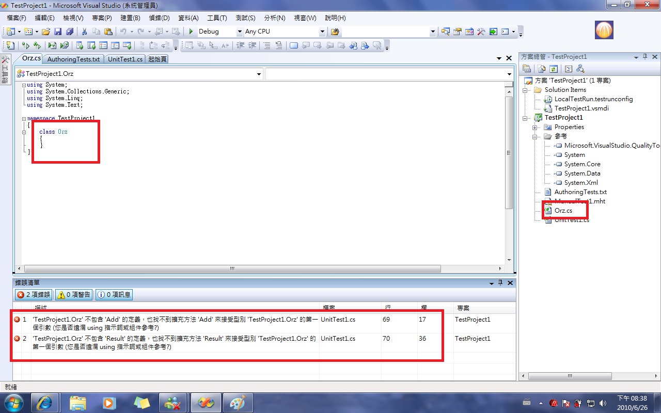Image resolution: width=661 pixels, height=413 pixels.
Task: Expand the Properties node in tree
Action: pyautogui.click(x=535, y=127)
